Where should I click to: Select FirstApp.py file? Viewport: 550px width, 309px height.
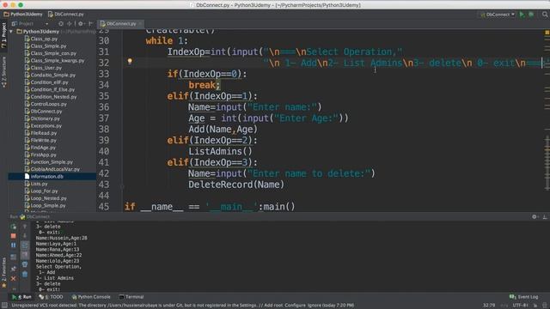[40, 154]
